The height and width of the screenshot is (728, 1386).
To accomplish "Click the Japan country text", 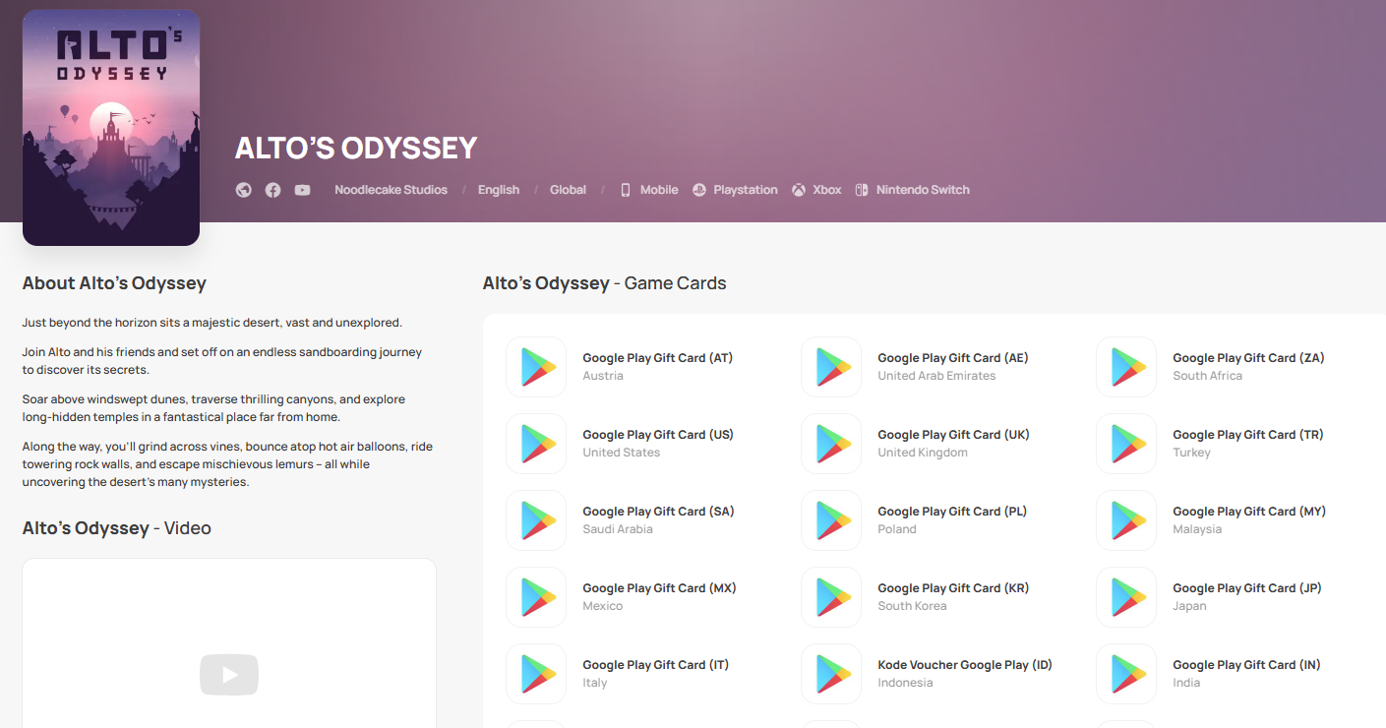I will [1189, 606].
